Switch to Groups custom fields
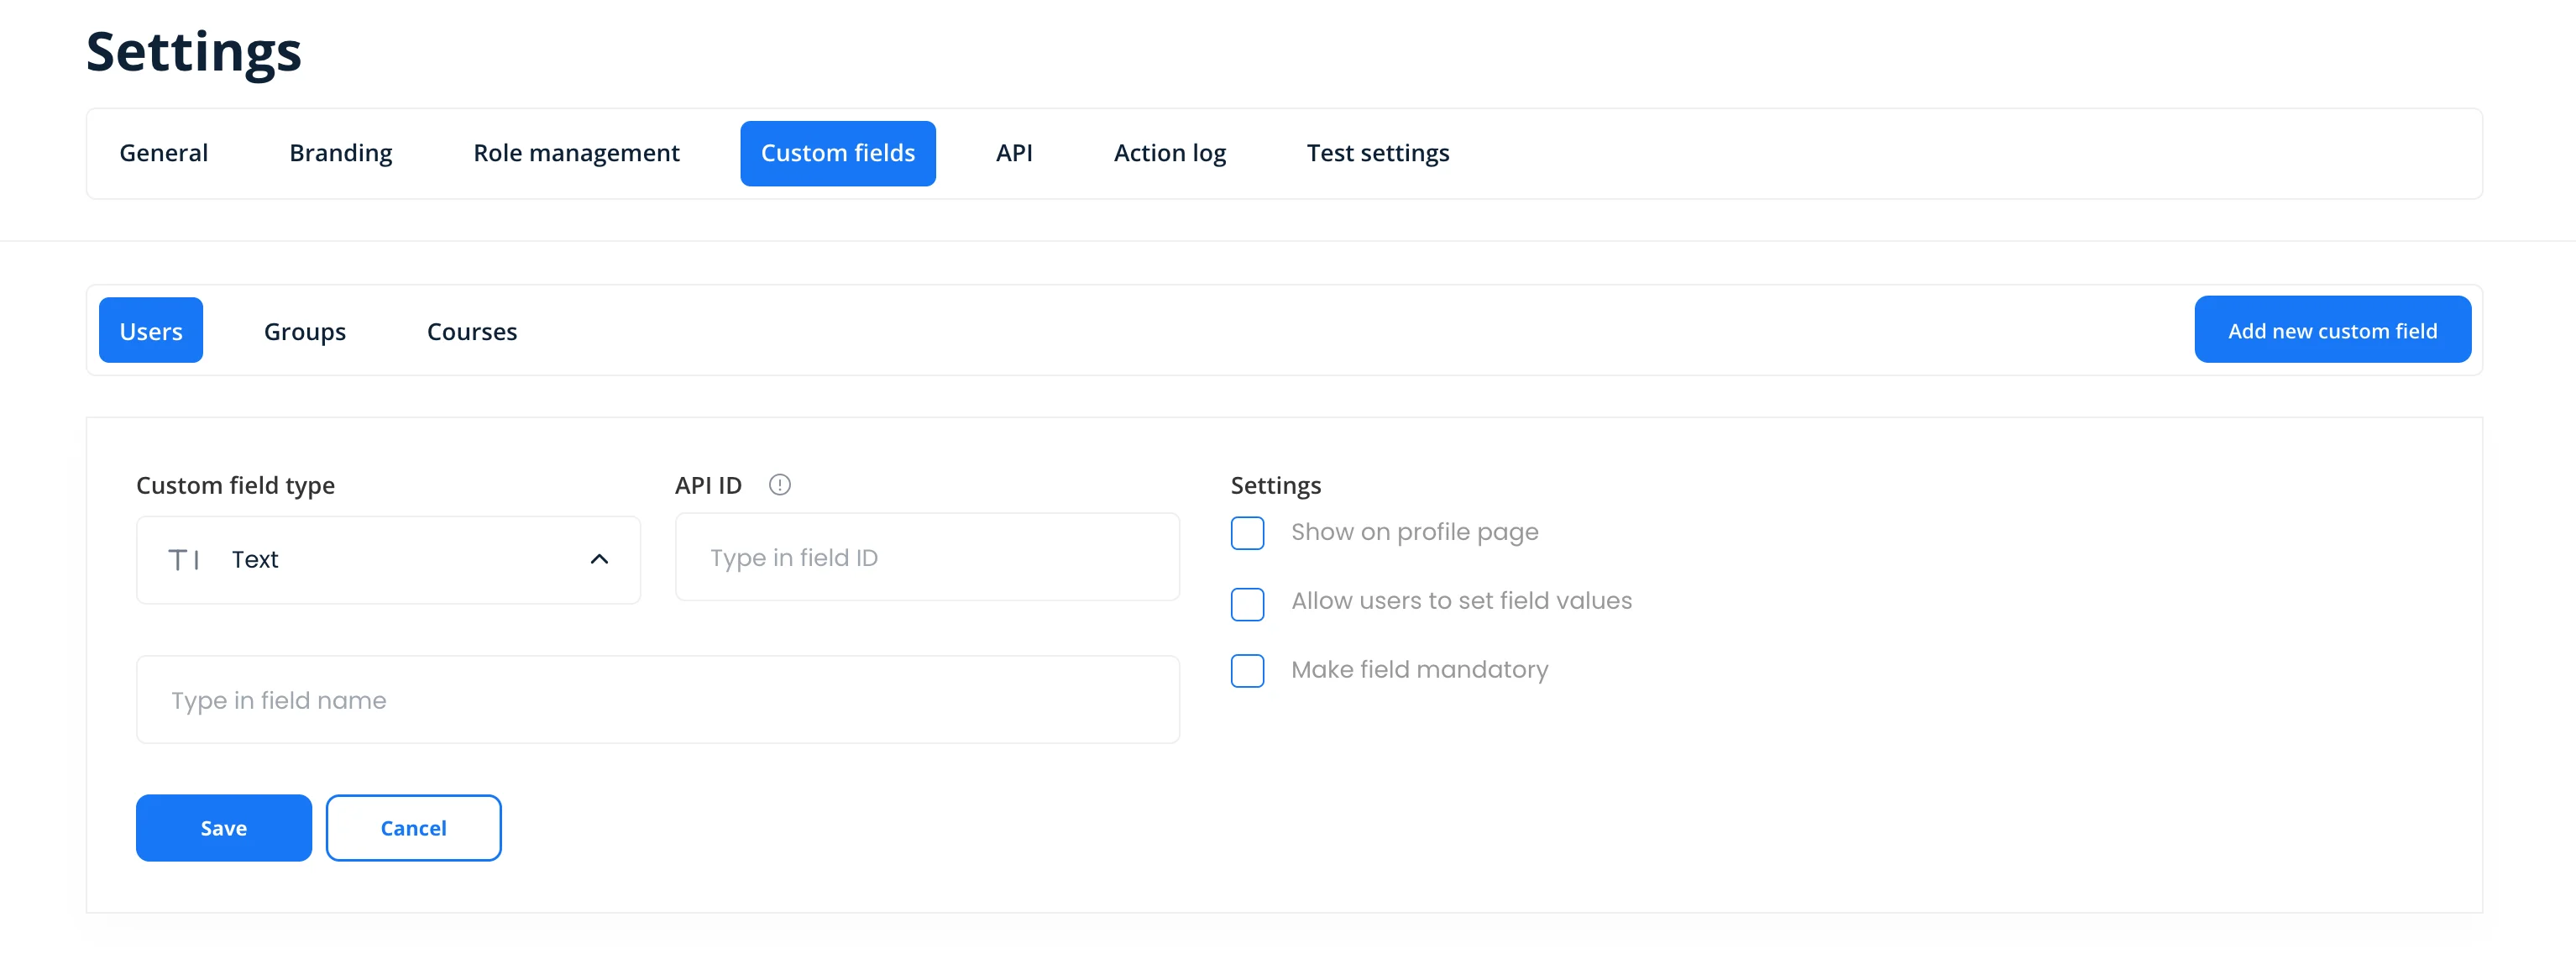This screenshot has width=2576, height=959. pos(305,331)
